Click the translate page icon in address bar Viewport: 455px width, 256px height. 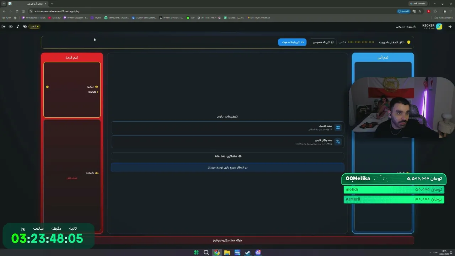pyautogui.click(x=414, y=11)
